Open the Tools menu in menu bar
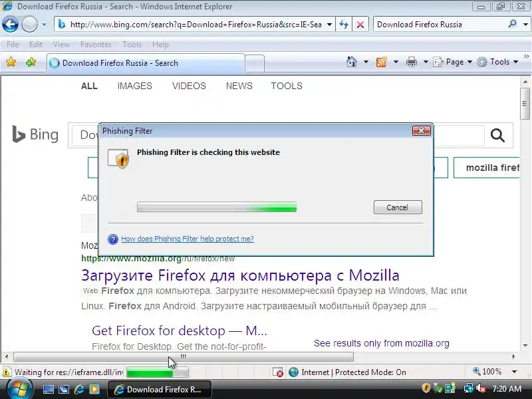The height and width of the screenshot is (399, 532). (x=132, y=45)
